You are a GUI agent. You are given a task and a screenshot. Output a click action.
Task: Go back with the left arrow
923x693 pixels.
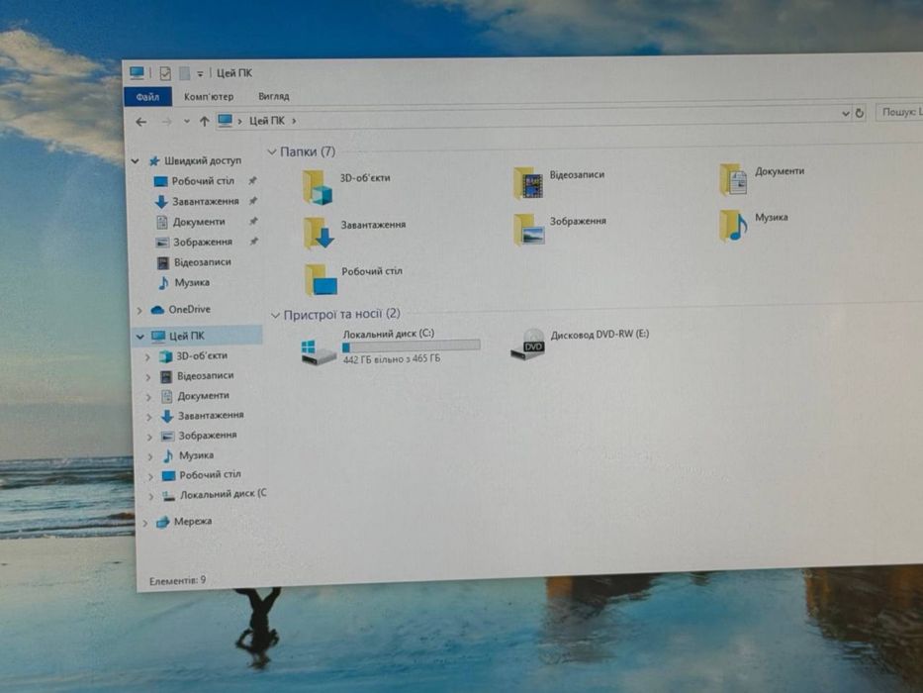(141, 122)
